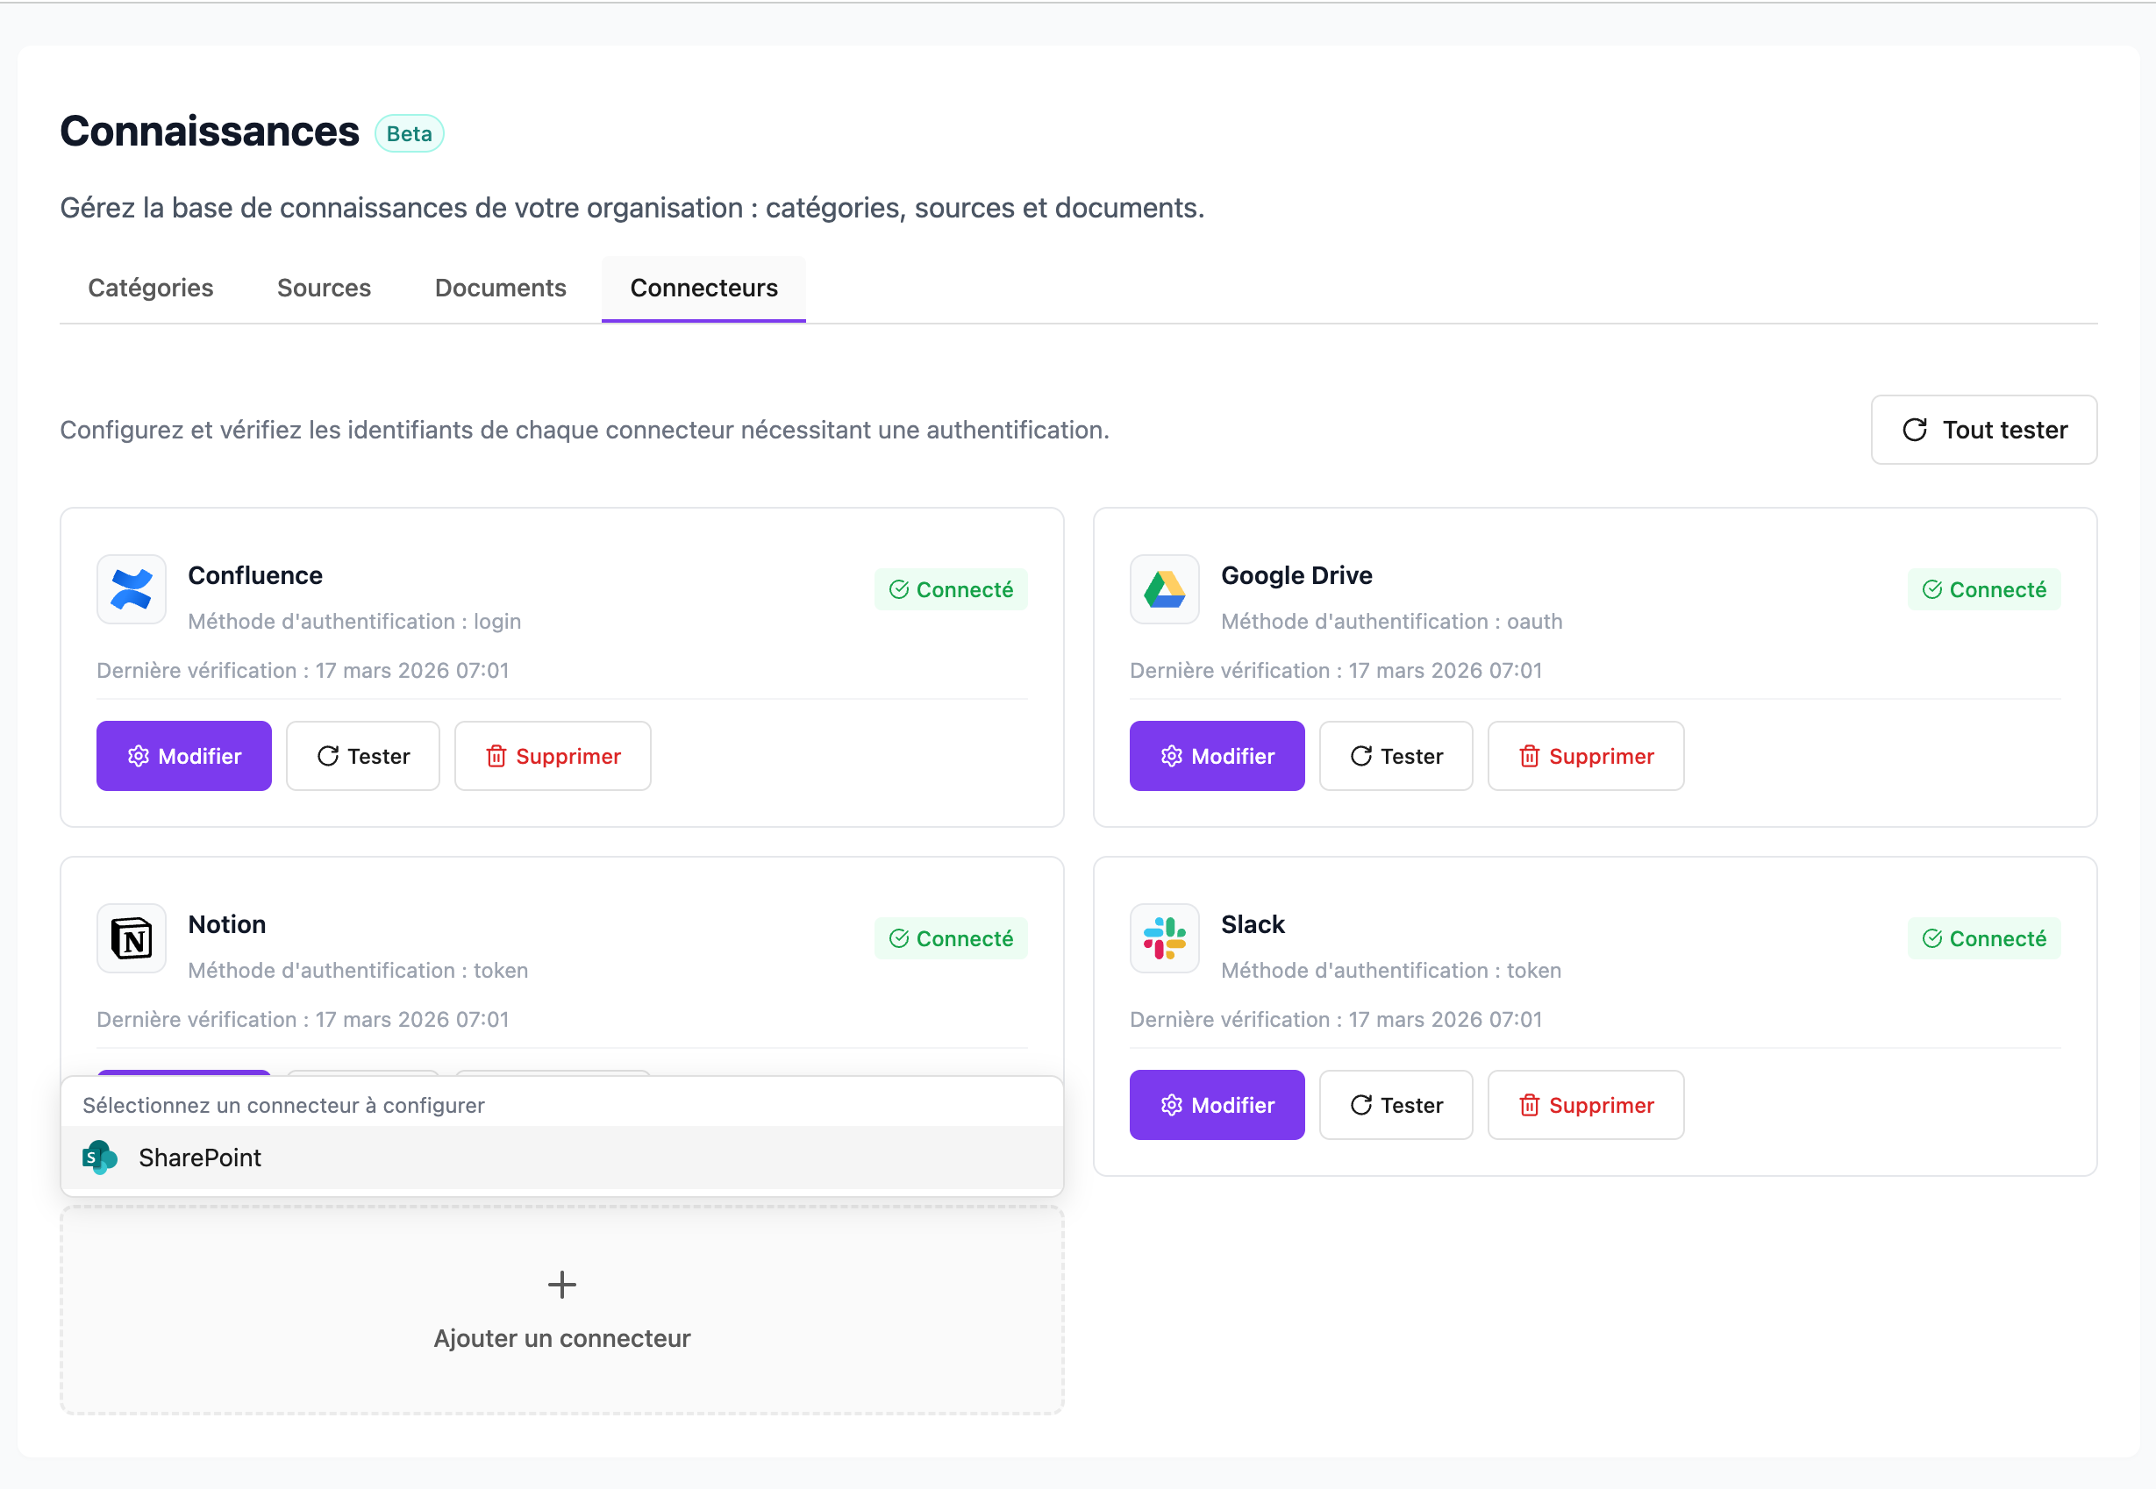Click the gear icon on Confluence's Modifier button

pyautogui.click(x=137, y=756)
